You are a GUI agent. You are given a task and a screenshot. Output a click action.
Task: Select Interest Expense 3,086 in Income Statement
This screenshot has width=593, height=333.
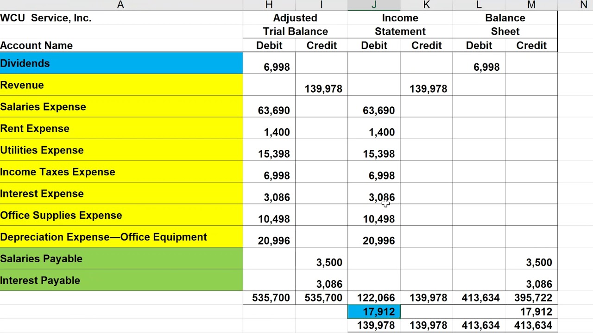click(x=374, y=194)
